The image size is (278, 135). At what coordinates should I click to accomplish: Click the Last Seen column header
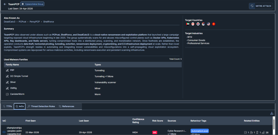84,121
